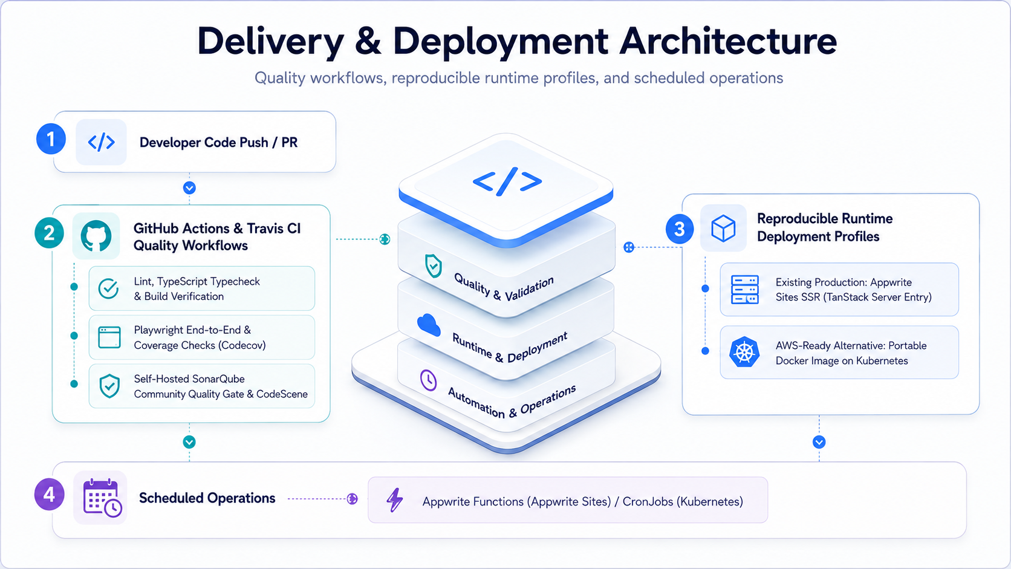Click the checkmark circle icon beside Lint, TypeScript Typecheck
Screen dimensions: 1011x569
tap(109, 289)
